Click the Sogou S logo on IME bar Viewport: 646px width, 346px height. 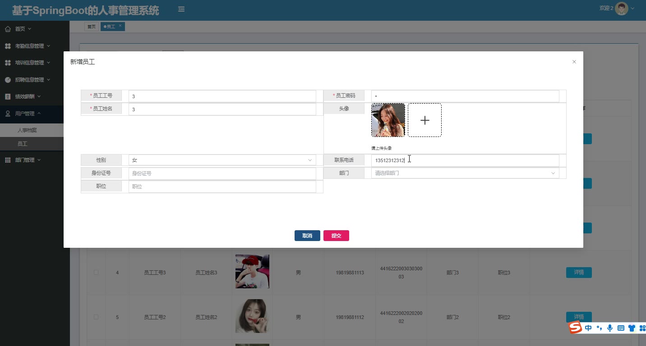tap(575, 328)
